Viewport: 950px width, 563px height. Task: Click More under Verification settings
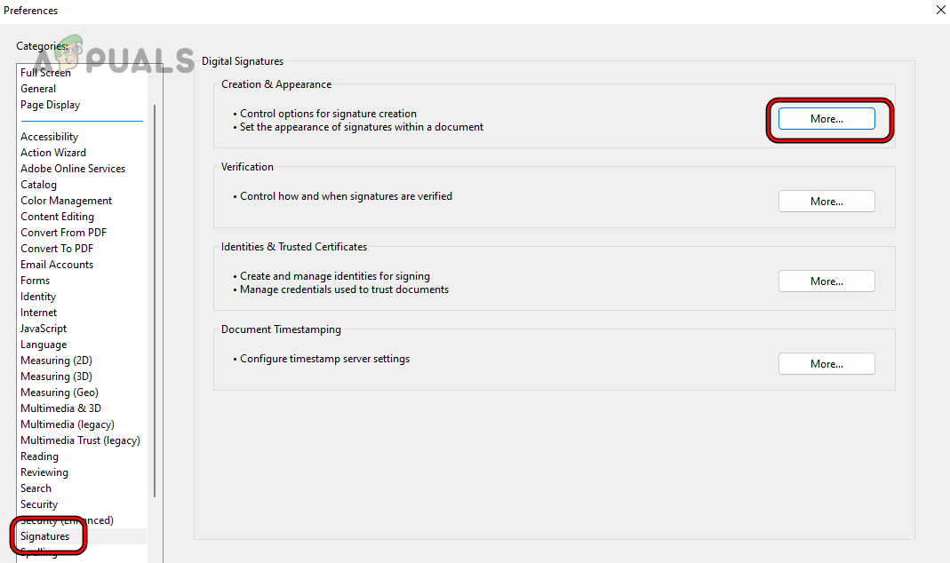pyautogui.click(x=826, y=201)
